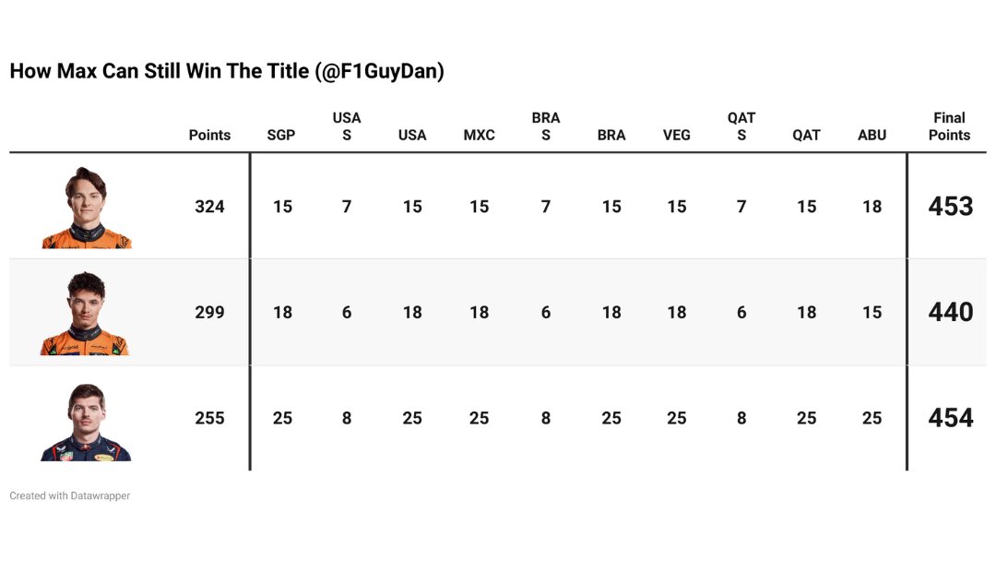Choose the QAT S sprint column header

tap(741, 126)
